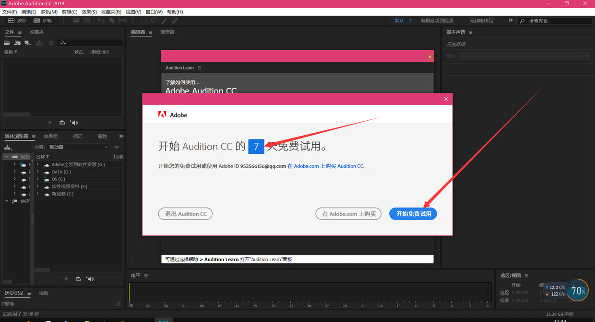Screen dimensions: 595x322
Task: Open Essential Sound (基本声音) panel menu
Action: click(x=471, y=32)
